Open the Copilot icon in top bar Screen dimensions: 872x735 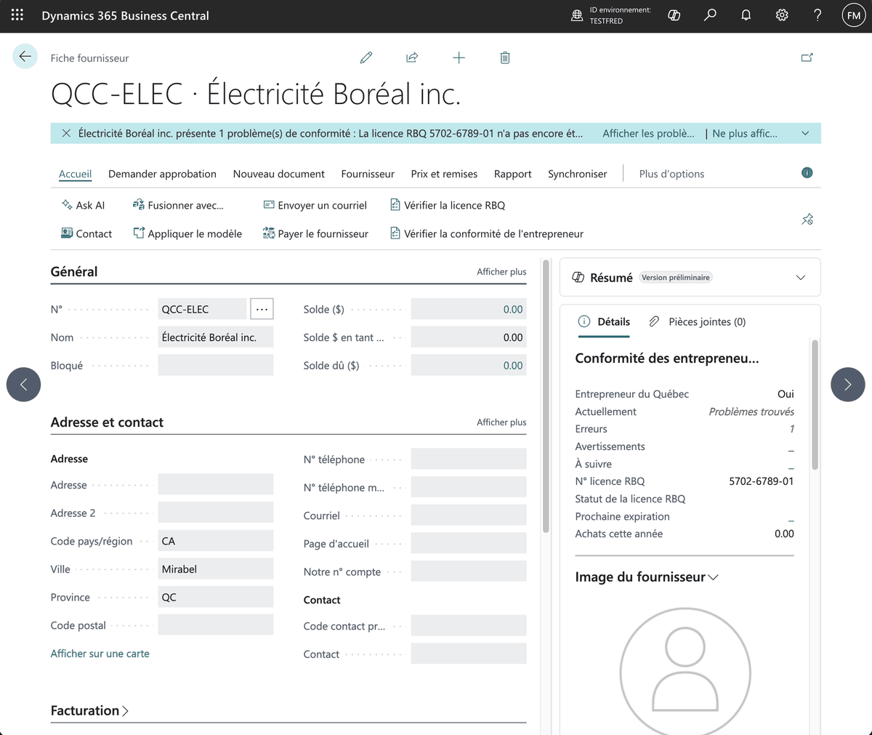674,15
